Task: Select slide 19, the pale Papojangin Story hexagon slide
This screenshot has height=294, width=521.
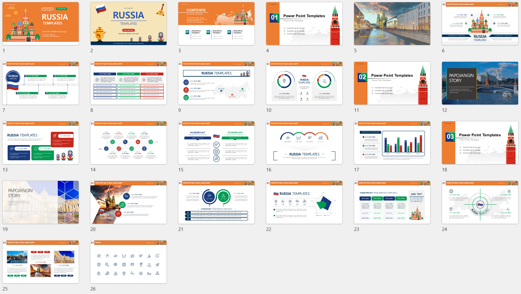Action: [41, 202]
